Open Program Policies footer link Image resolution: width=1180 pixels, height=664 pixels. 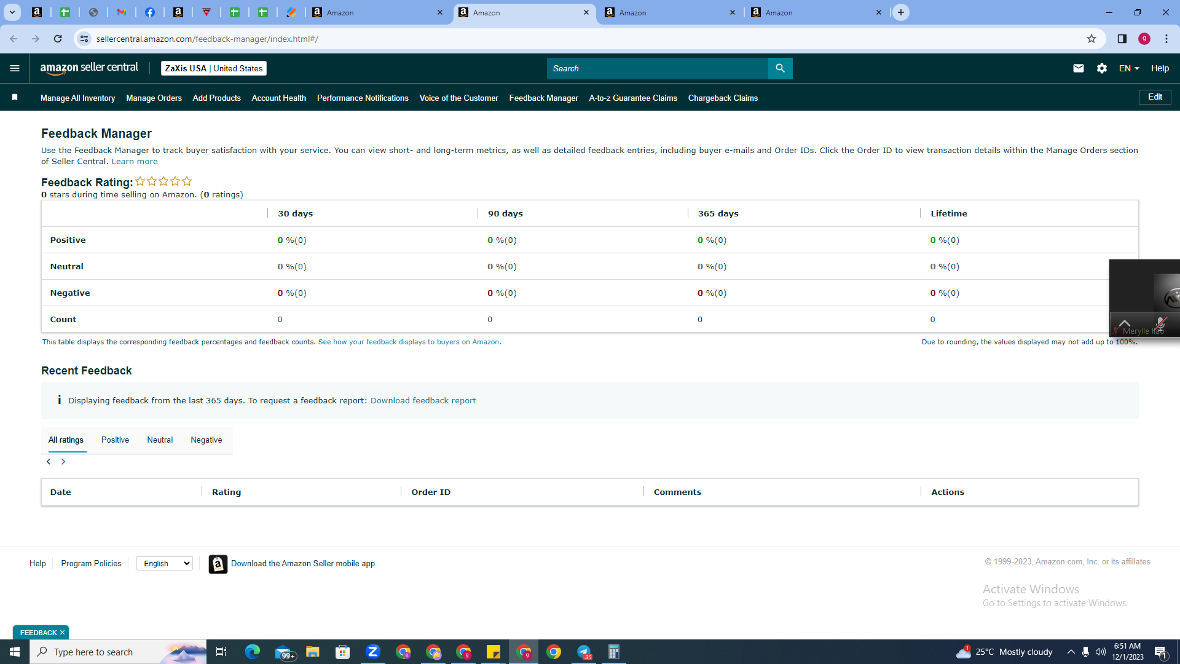click(91, 564)
